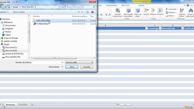194x109 pixels.
Task: Open the Nitro Pro 8 ribbon tab
Action: click(x=125, y=5)
